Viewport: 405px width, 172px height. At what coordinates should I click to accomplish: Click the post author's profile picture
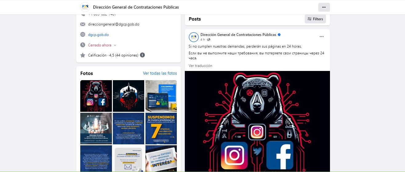[194, 37]
